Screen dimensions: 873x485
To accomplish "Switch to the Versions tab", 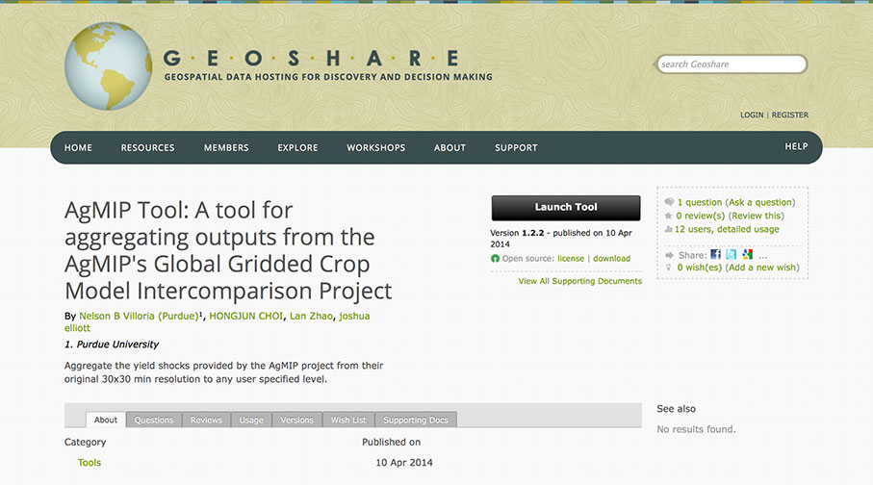I will click(x=296, y=420).
